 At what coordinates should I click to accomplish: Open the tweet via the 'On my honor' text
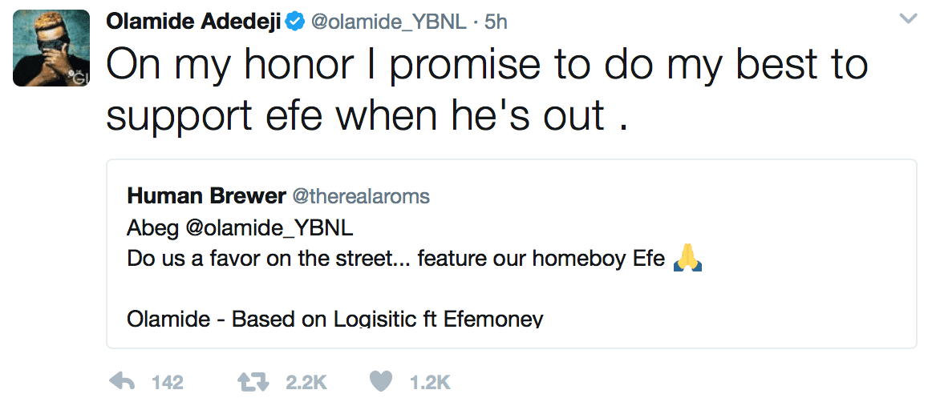(x=487, y=66)
